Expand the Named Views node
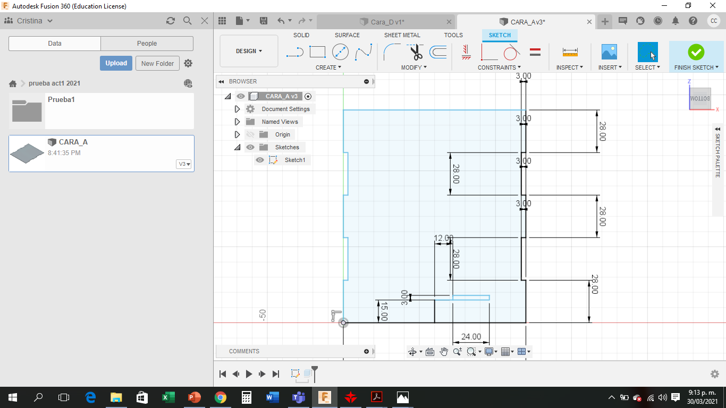Screen dimensions: 726x408 (x=237, y=122)
